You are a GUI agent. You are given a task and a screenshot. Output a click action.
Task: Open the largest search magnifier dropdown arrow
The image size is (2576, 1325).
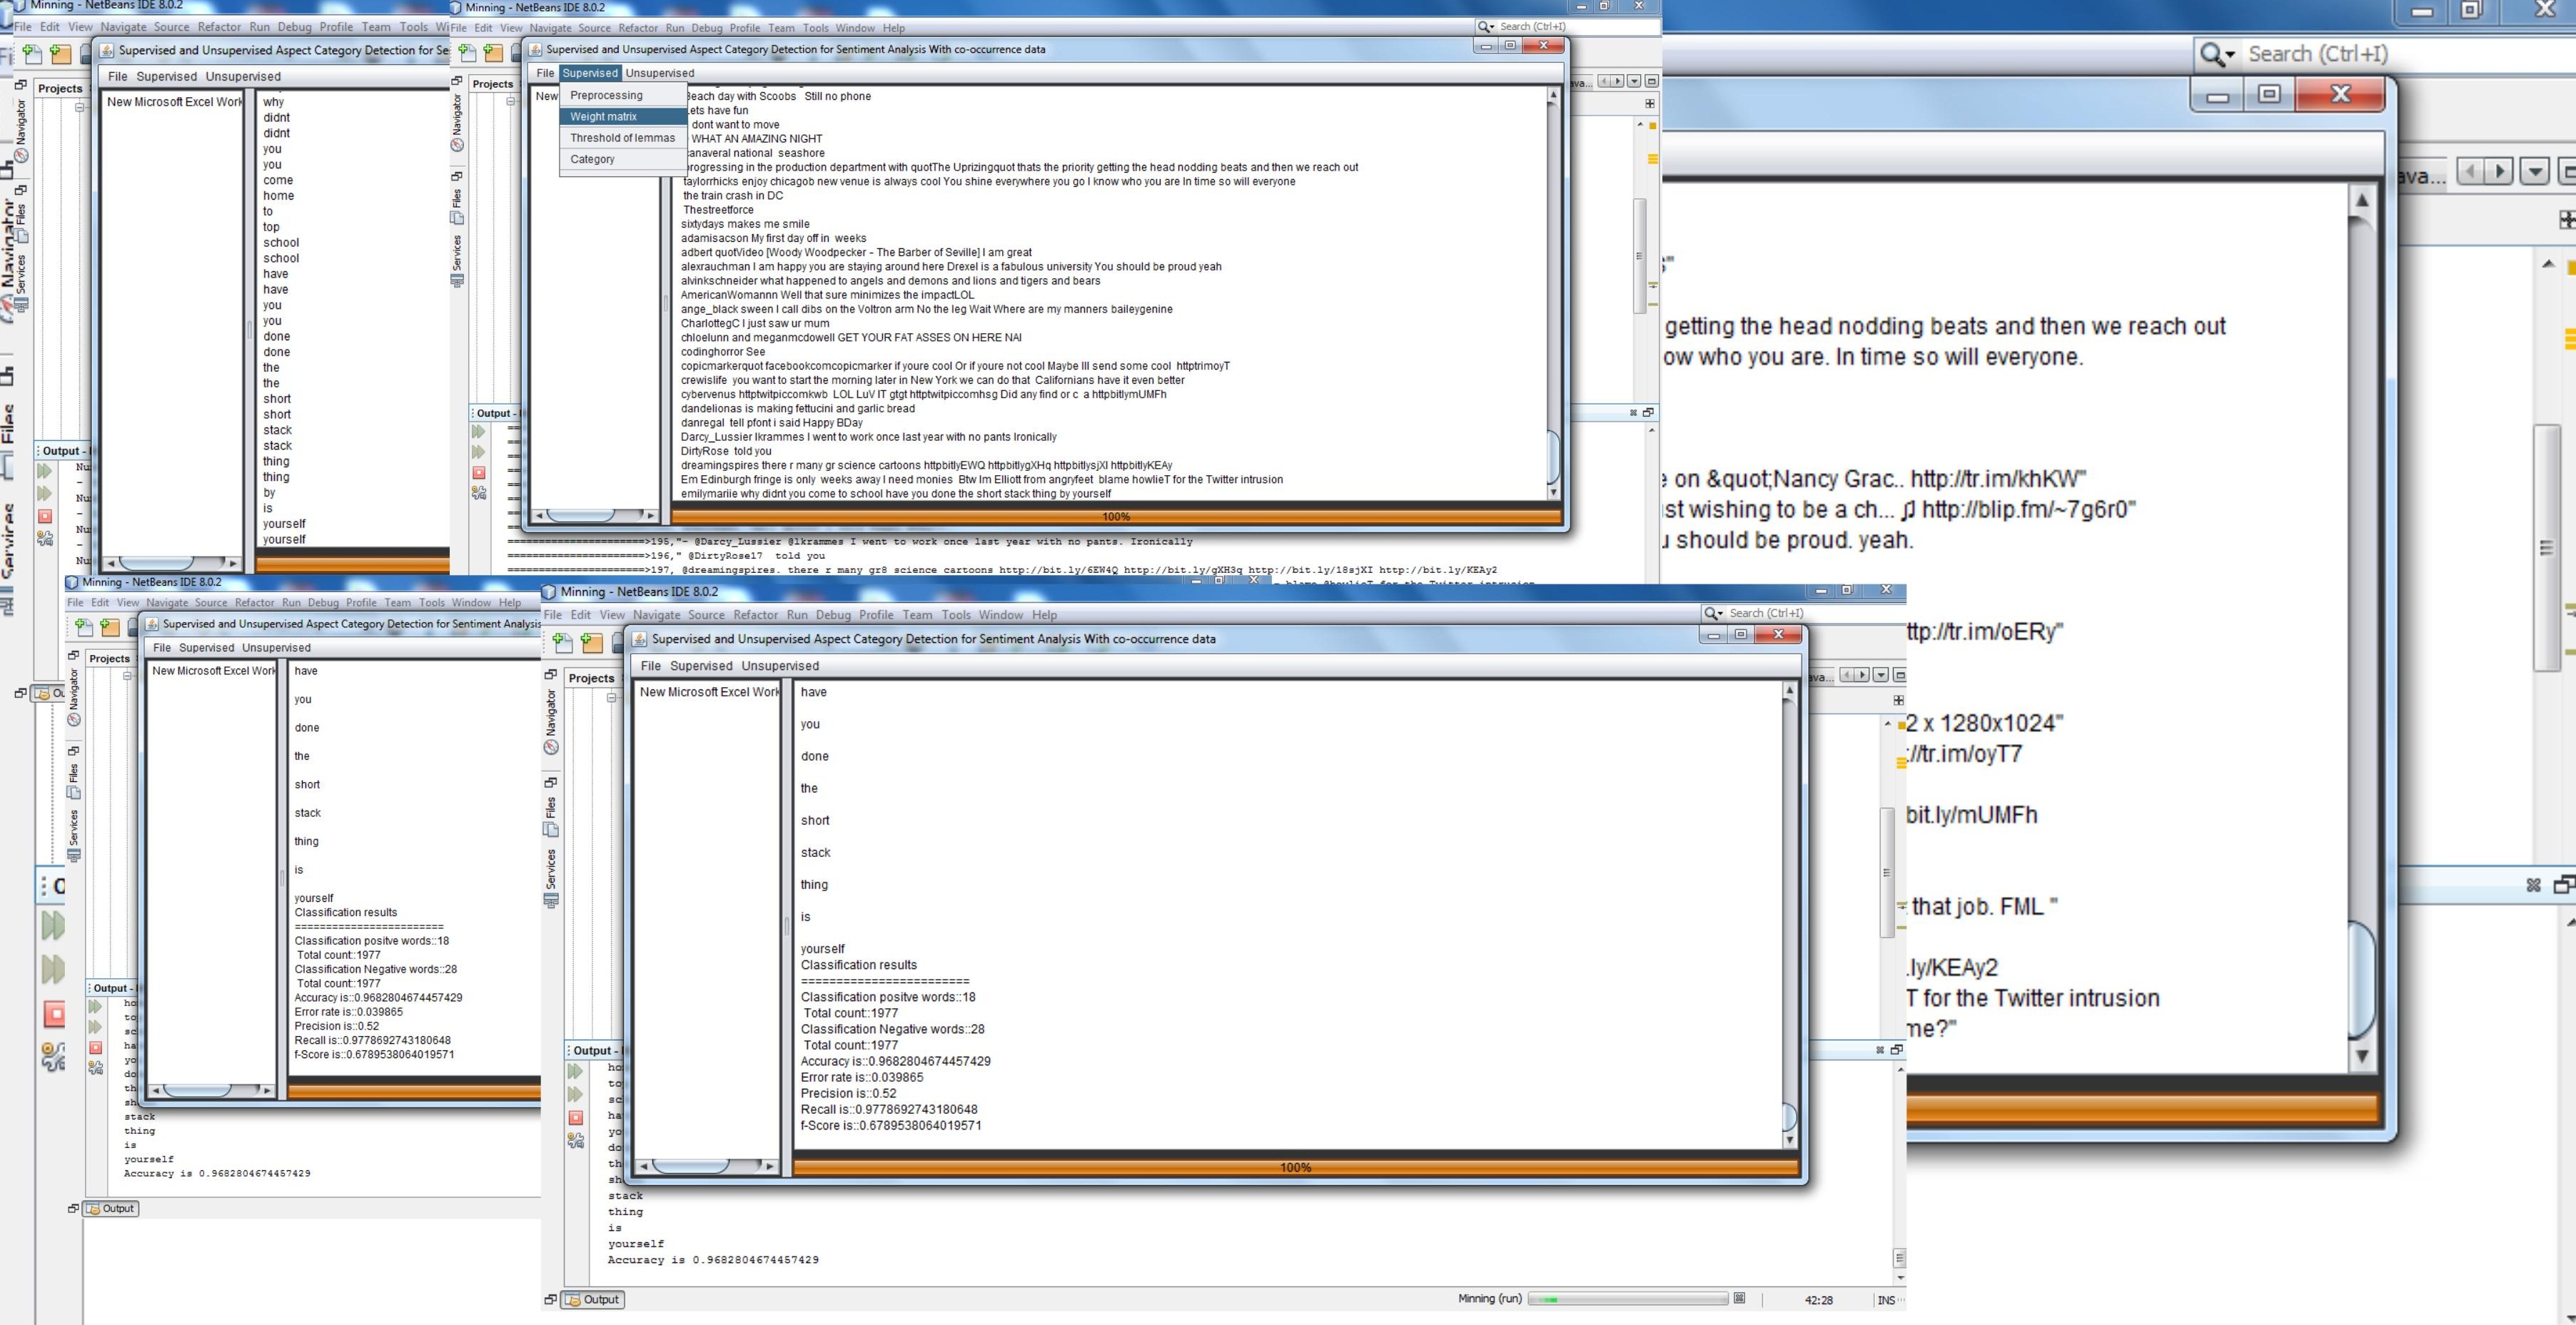tap(2231, 56)
